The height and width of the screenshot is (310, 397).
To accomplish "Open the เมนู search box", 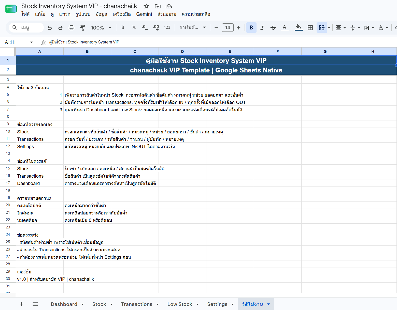I will click(26, 28).
